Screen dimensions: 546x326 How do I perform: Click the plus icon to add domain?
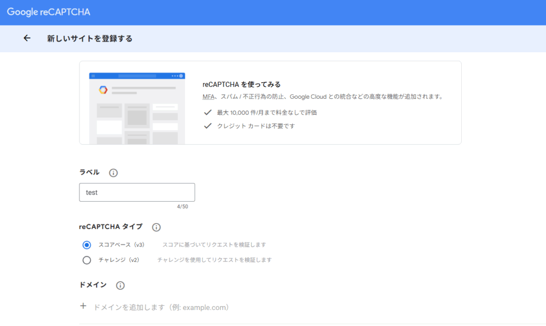tap(83, 306)
